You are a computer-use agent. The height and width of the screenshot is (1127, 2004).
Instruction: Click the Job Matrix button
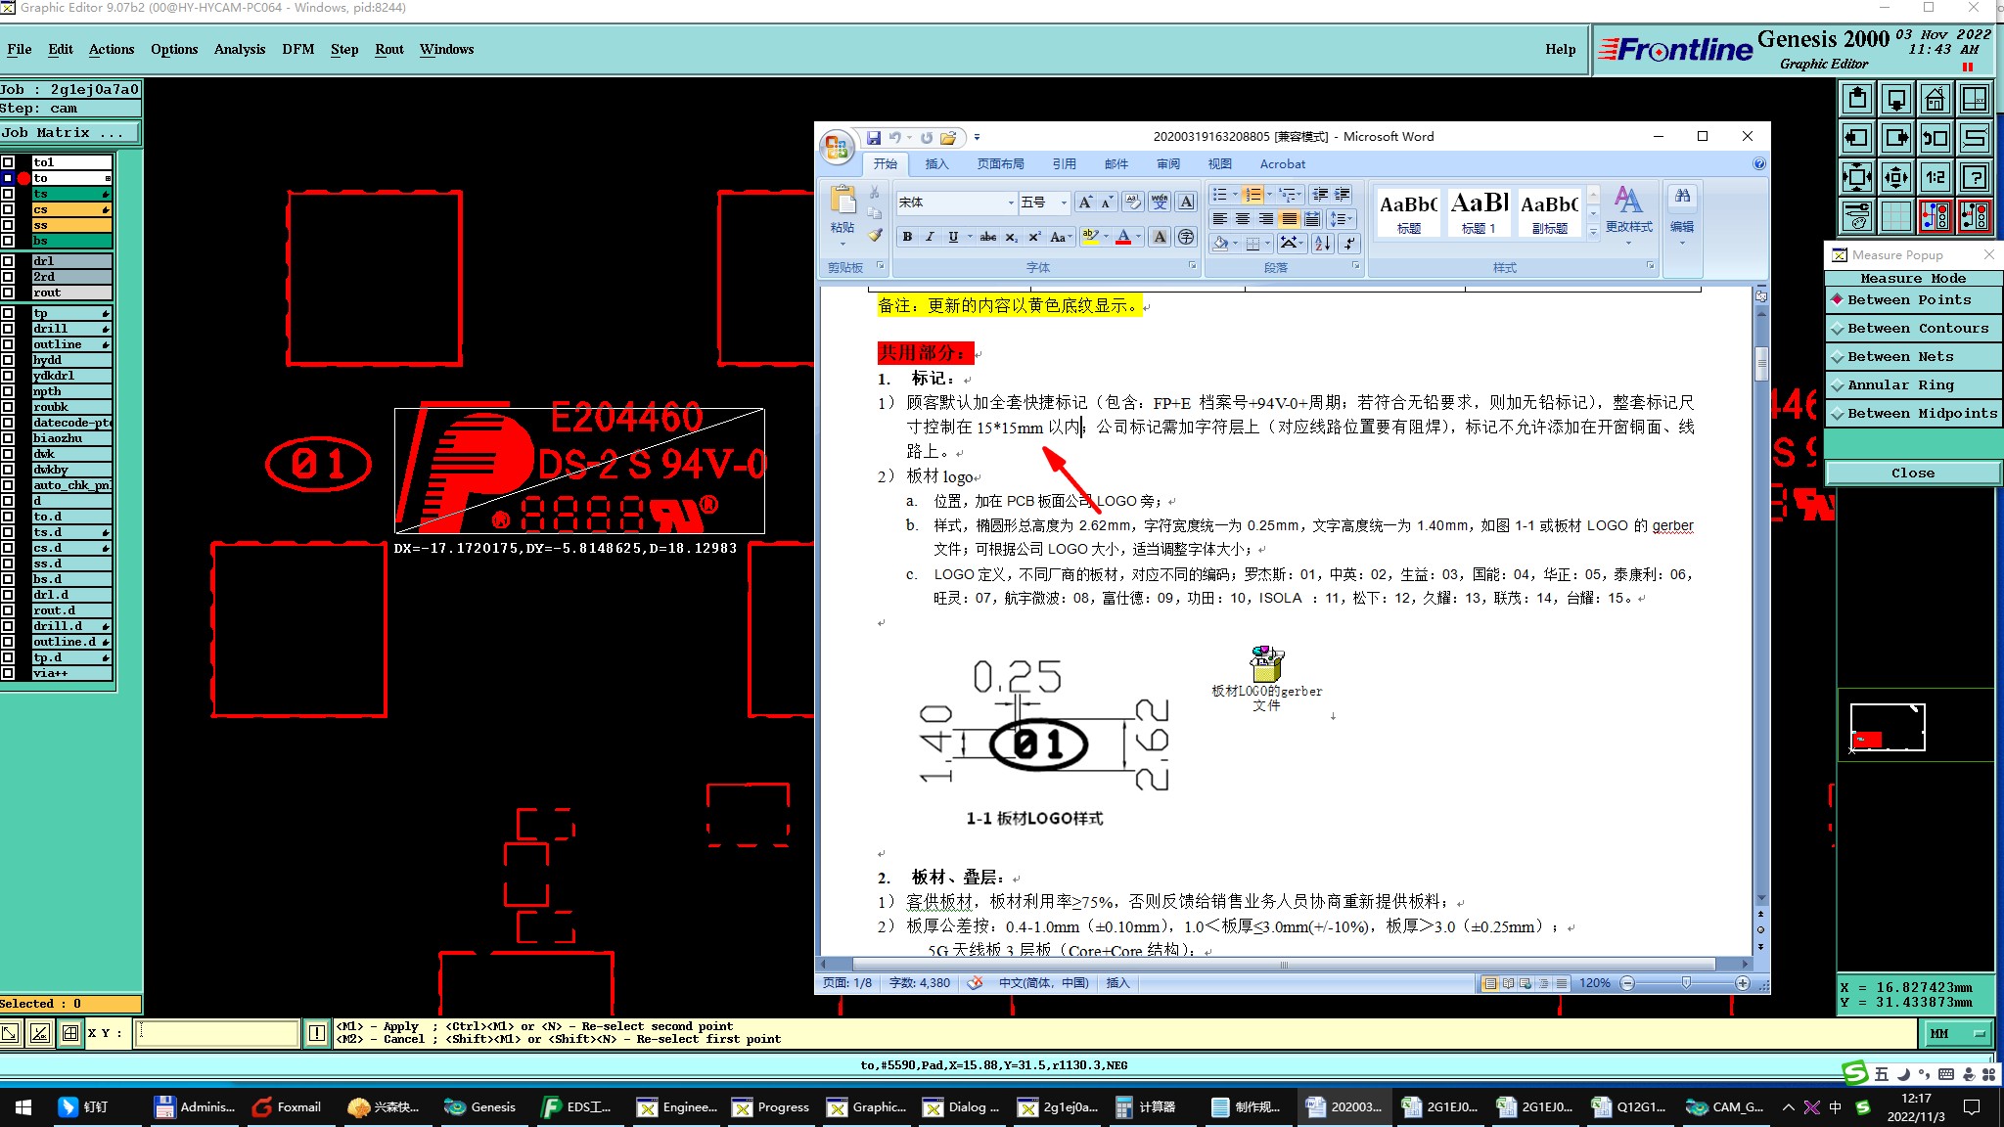pyautogui.click(x=68, y=132)
